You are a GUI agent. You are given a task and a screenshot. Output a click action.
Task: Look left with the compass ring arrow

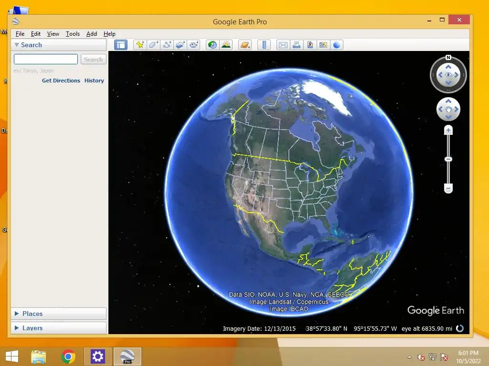click(x=440, y=75)
